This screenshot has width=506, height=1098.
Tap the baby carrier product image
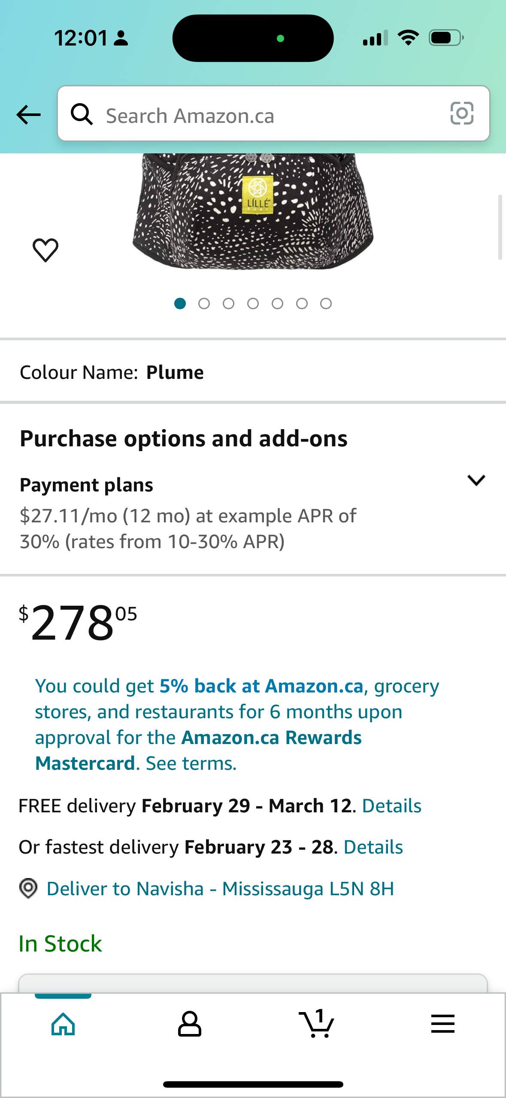tap(253, 210)
